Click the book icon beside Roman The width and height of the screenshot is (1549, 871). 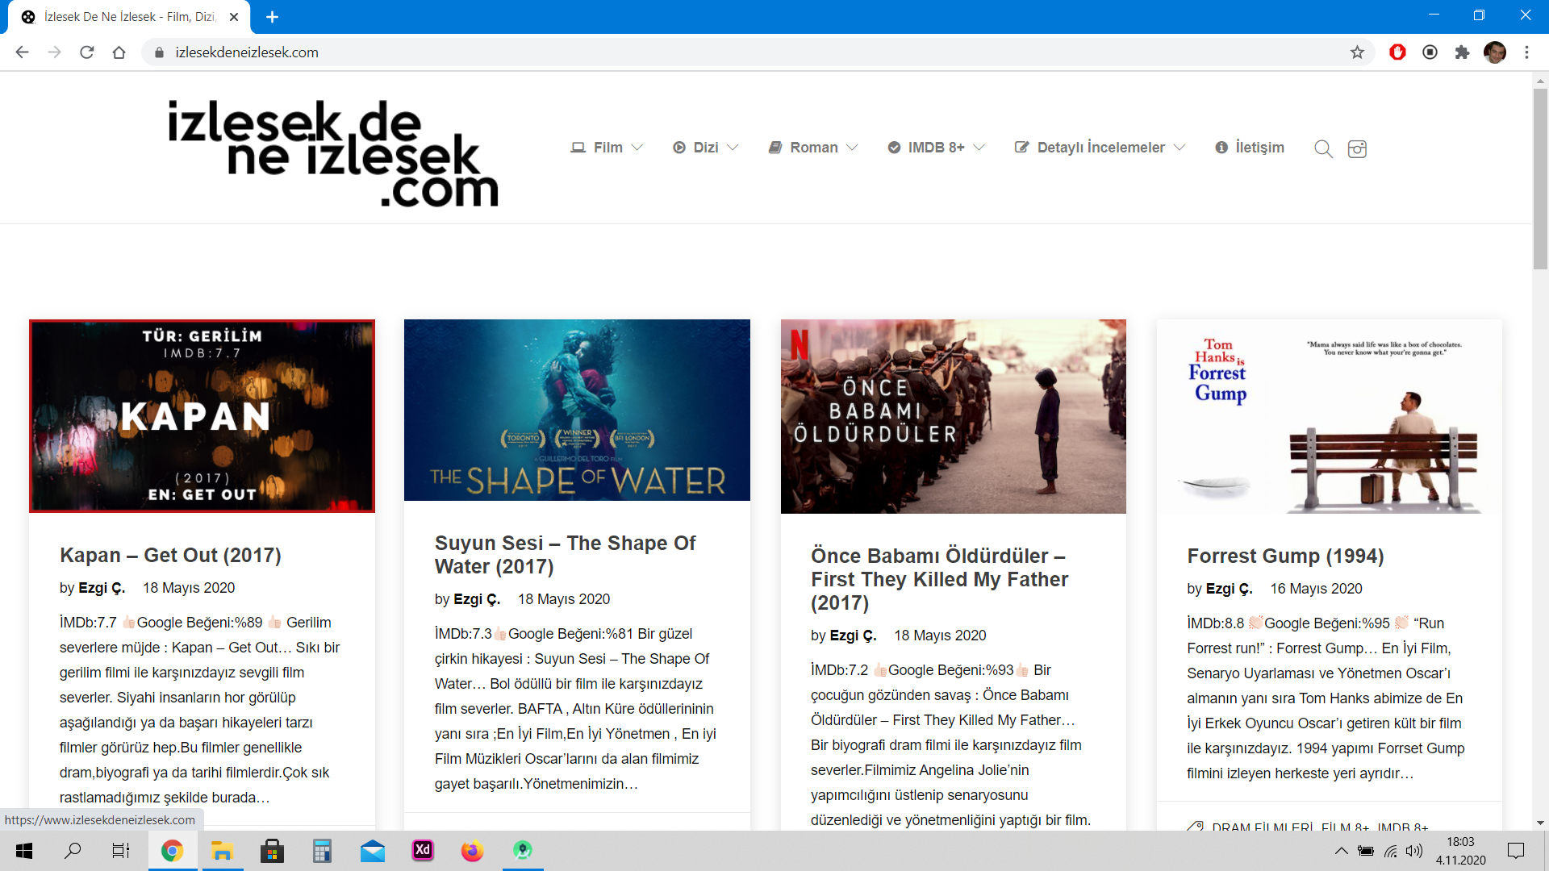(x=775, y=148)
